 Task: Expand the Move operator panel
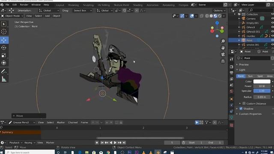click(29, 116)
